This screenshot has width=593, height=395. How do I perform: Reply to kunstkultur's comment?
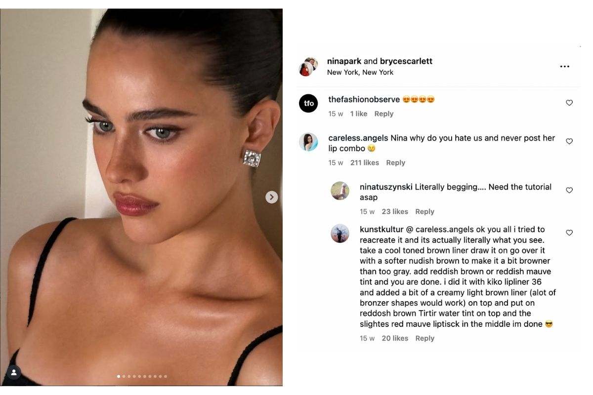click(424, 338)
